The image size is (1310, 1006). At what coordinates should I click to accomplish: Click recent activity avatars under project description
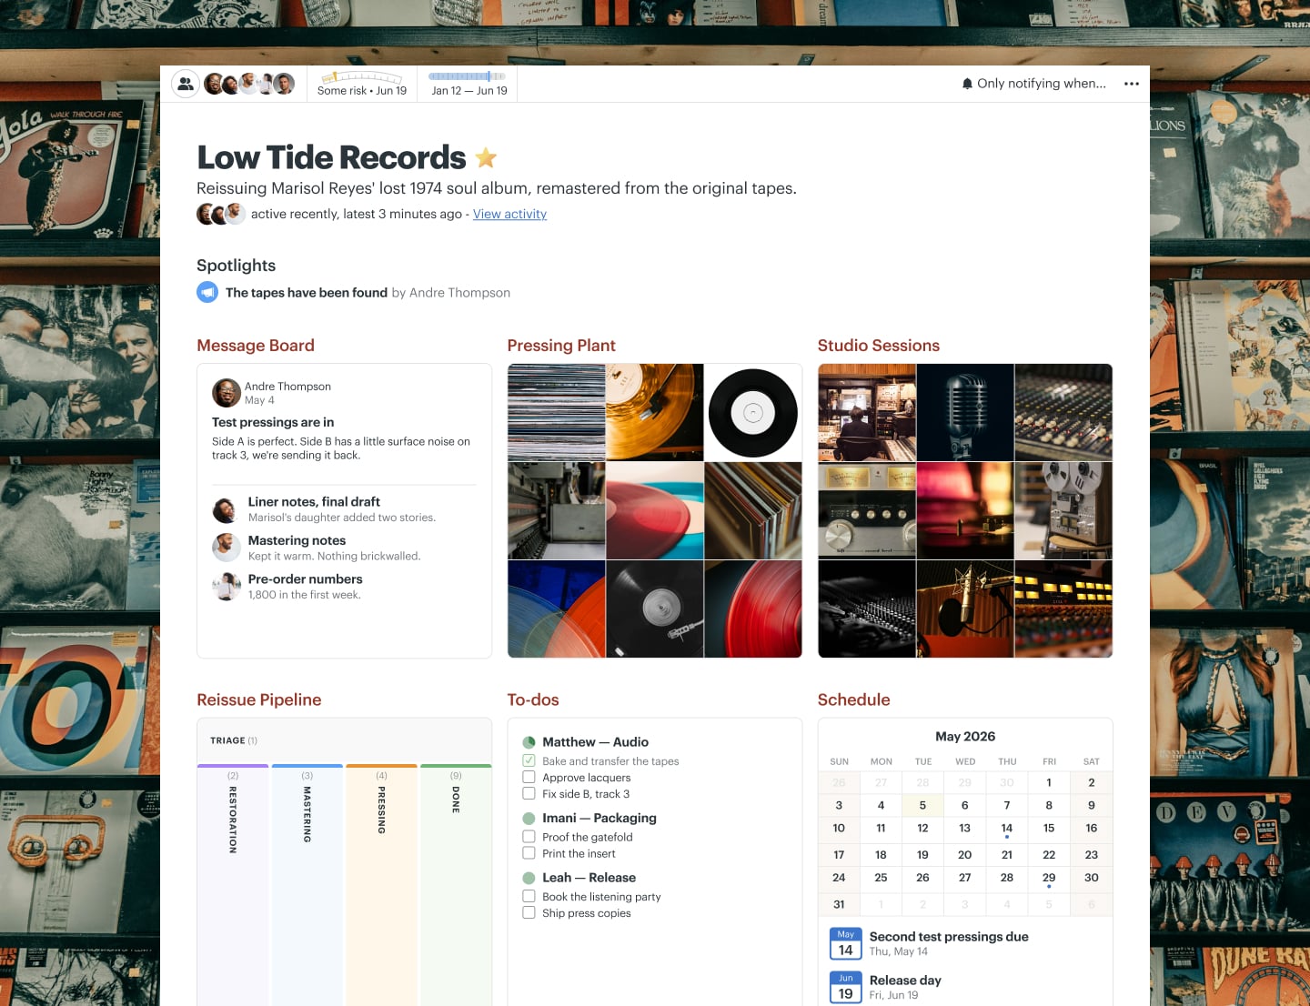[221, 214]
